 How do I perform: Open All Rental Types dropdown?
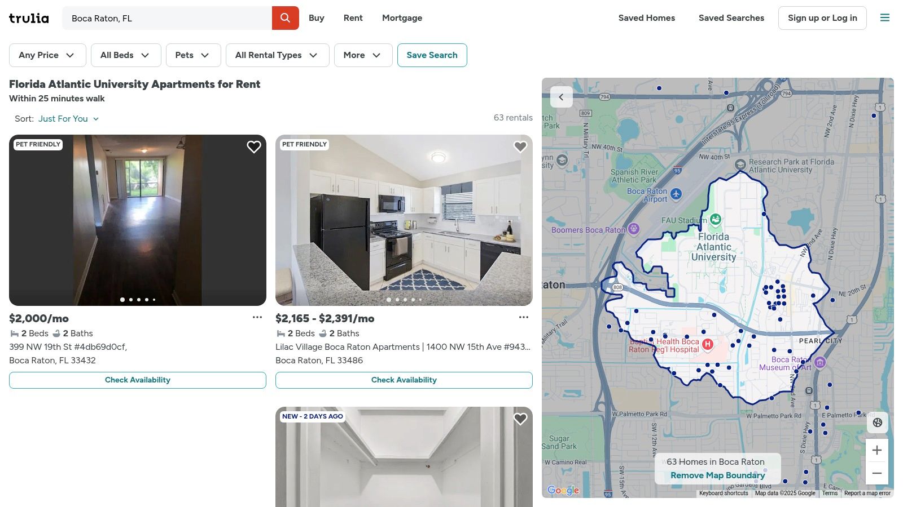coord(277,55)
